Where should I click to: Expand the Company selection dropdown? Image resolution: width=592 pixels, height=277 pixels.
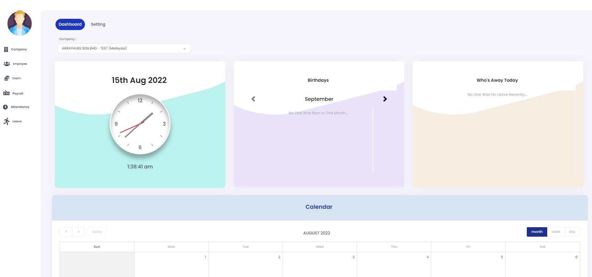point(124,48)
